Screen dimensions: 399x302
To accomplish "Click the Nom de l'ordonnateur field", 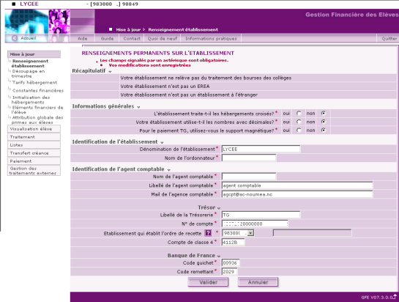I will pos(249,158).
